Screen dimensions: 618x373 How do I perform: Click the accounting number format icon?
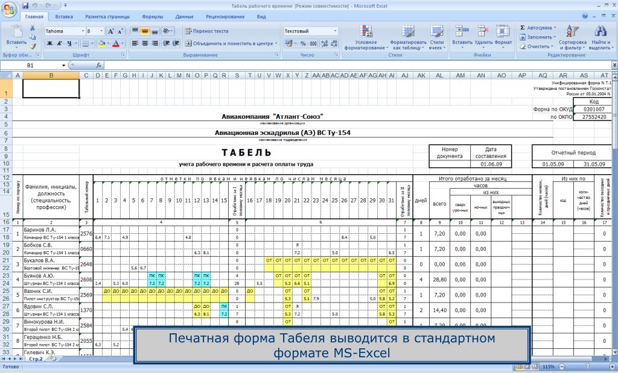(288, 43)
